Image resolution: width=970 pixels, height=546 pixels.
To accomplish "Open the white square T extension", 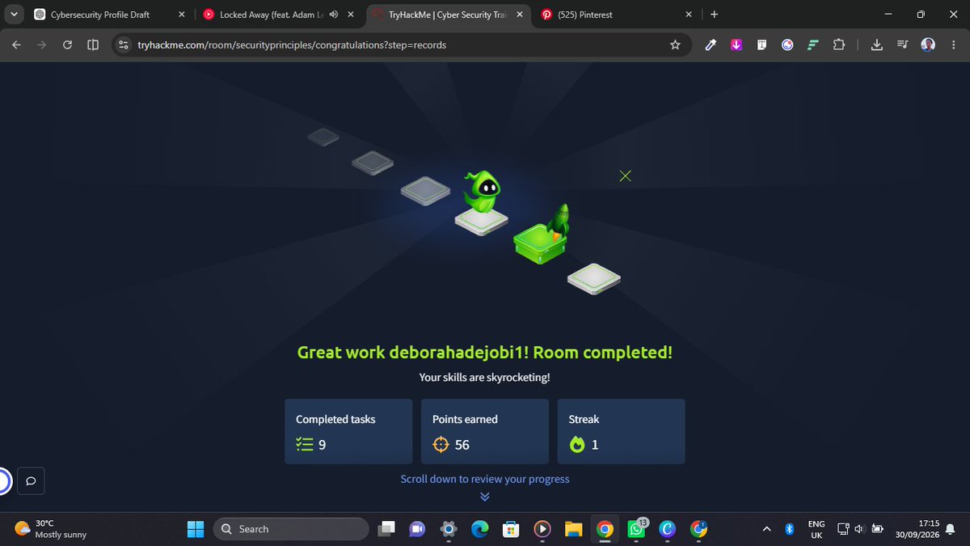I will [761, 45].
